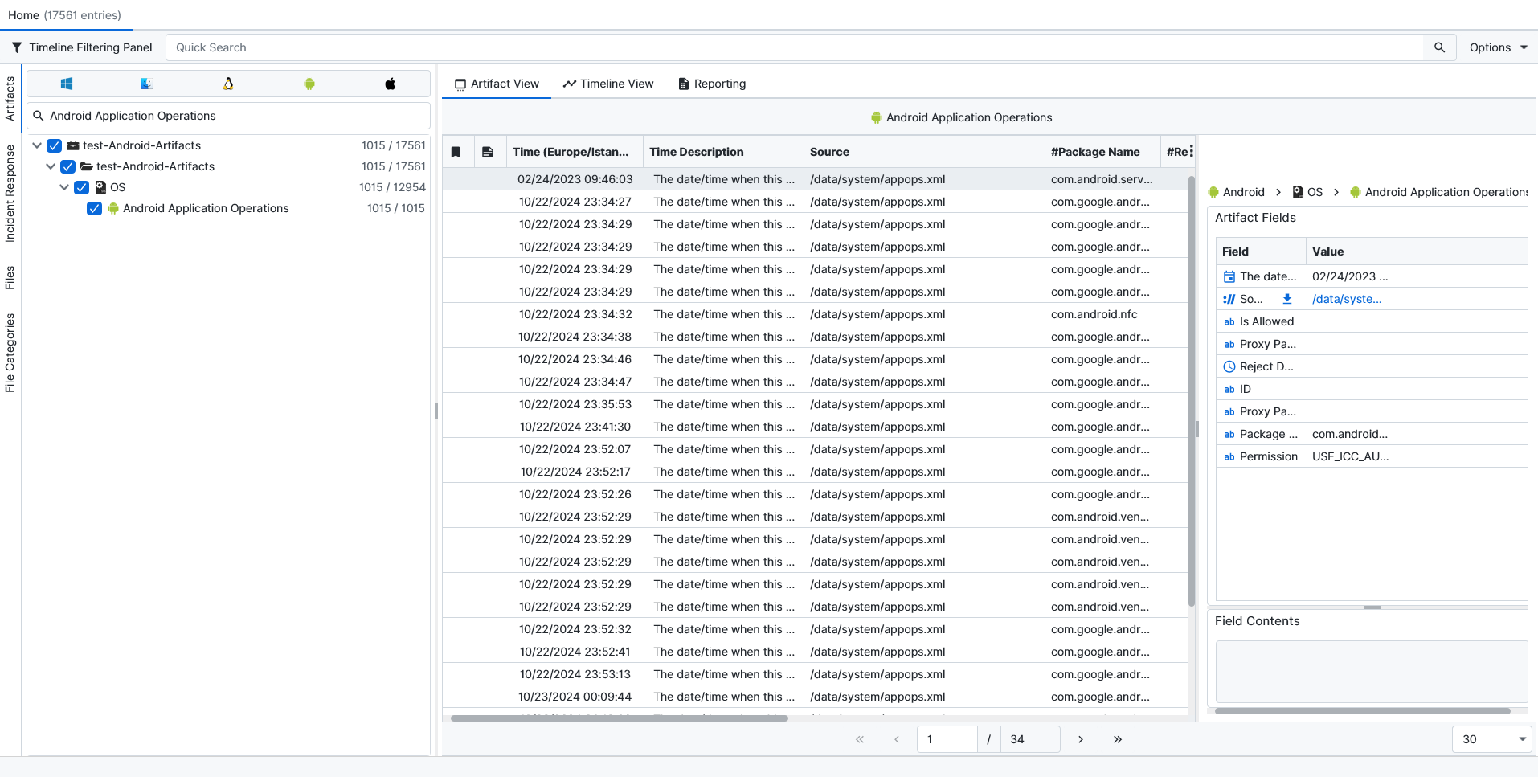Open the /data/syste... source link
The height and width of the screenshot is (777, 1538).
click(x=1347, y=299)
